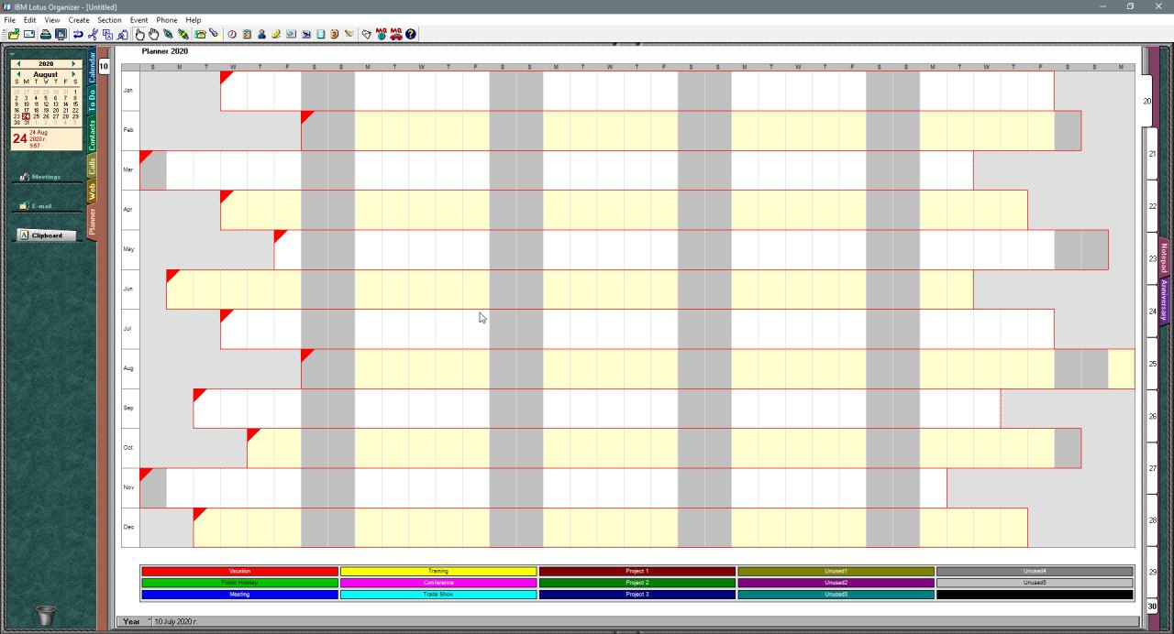Click the notepad page toolbar icon
Image resolution: width=1174 pixels, height=634 pixels.
[320, 34]
